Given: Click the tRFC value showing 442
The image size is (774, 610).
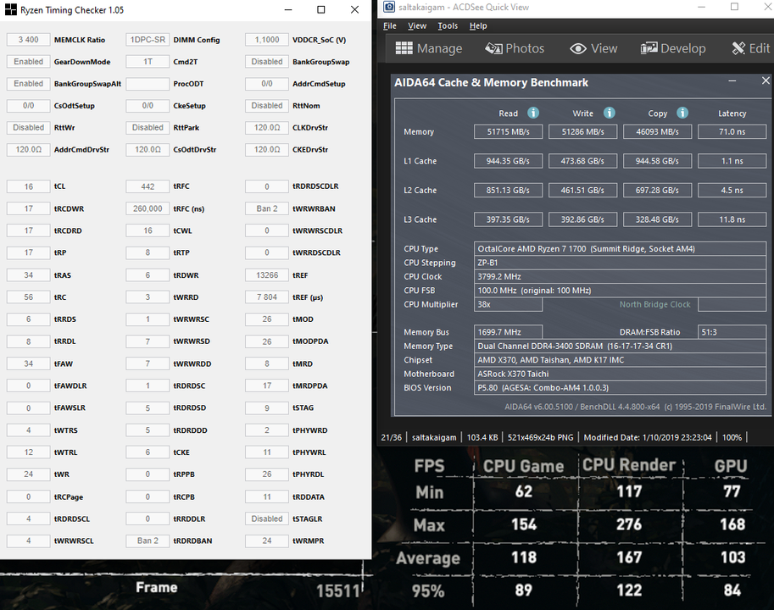Looking at the screenshot, I should pos(148,186).
